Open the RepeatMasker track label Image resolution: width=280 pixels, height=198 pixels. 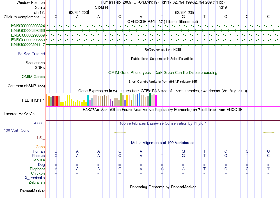pos(32,191)
